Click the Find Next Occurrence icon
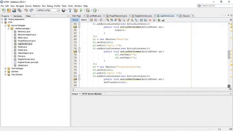Viewport: 233px width, 131px height. tap(115, 20)
